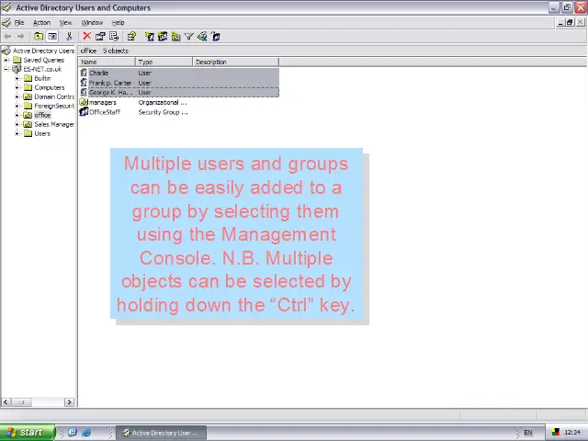Viewport: 588px width, 441px height.
Task: Click the managers organizational unit icon
Action: (84, 102)
